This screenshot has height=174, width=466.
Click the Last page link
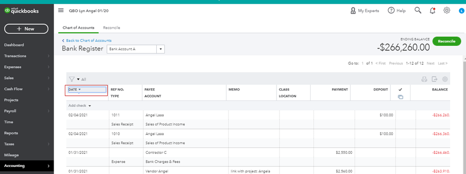(x=443, y=63)
